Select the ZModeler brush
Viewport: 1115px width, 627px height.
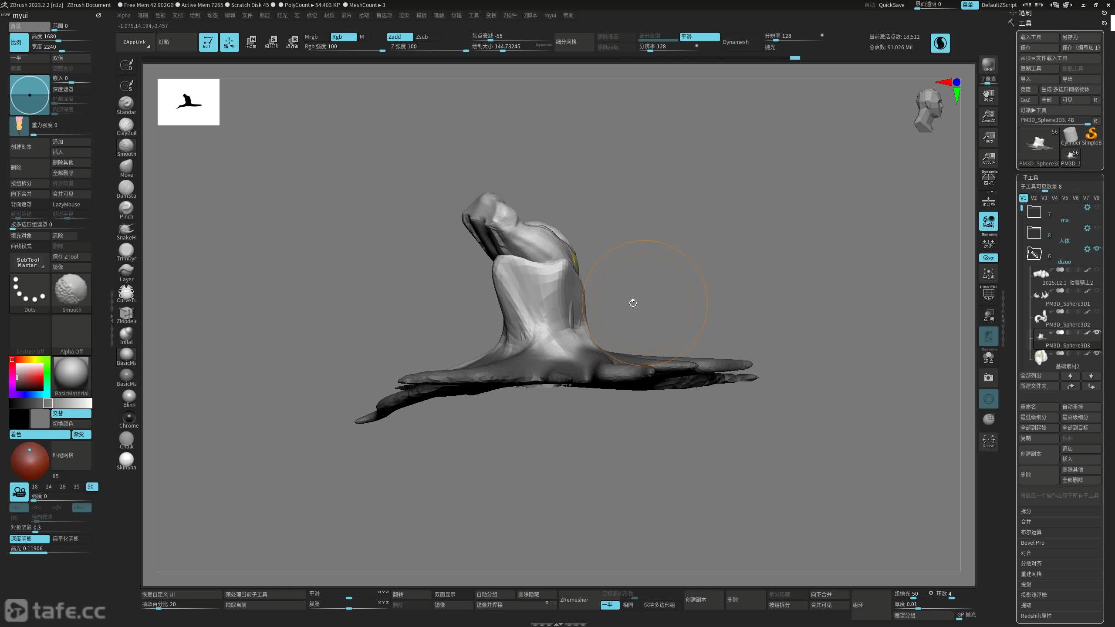(126, 314)
